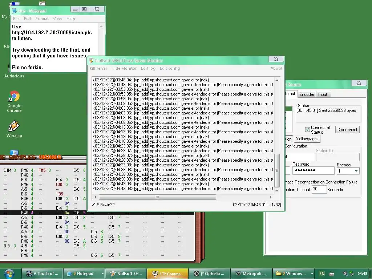
Task: Click the log vertical scrollbar thumb
Action: click(276, 170)
